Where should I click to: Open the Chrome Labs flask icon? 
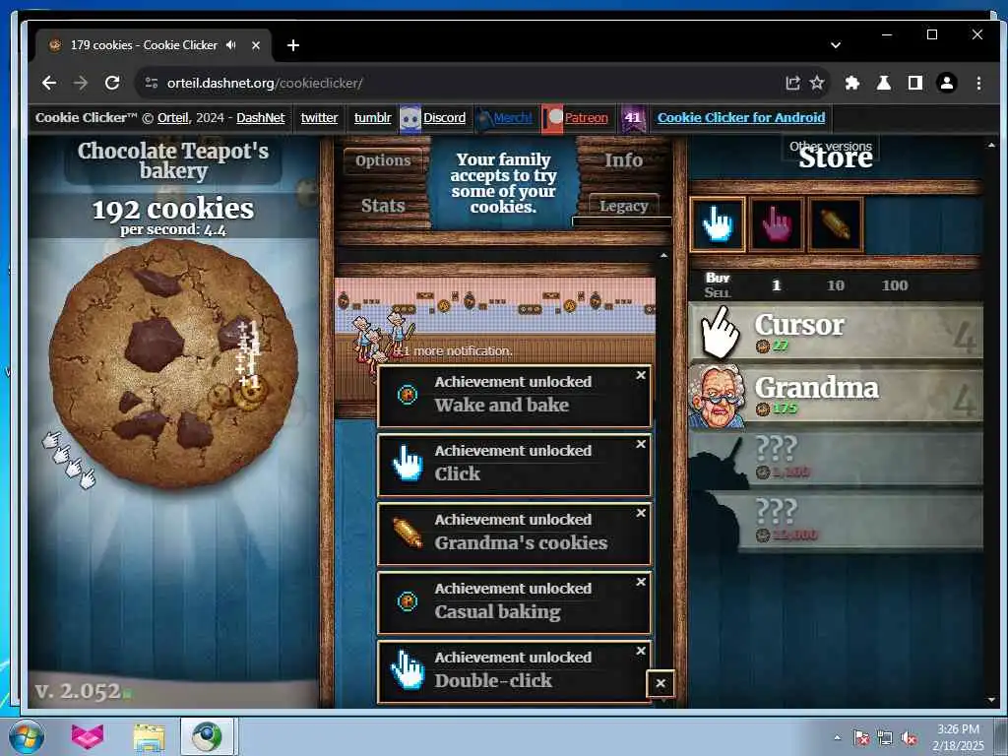coord(884,83)
